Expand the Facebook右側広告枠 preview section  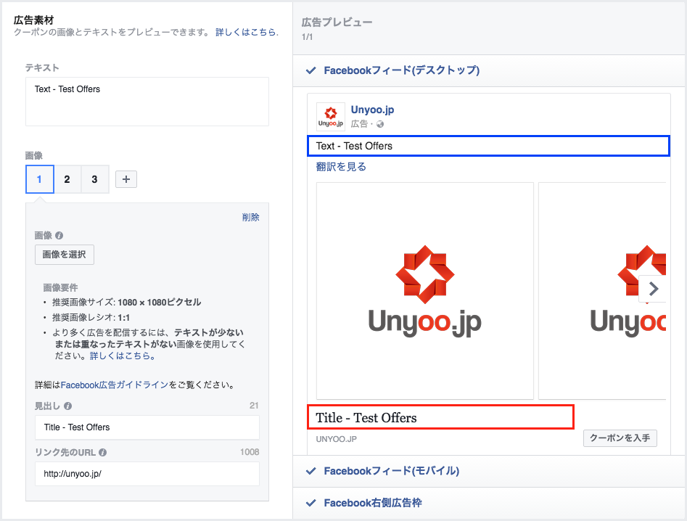click(489, 503)
